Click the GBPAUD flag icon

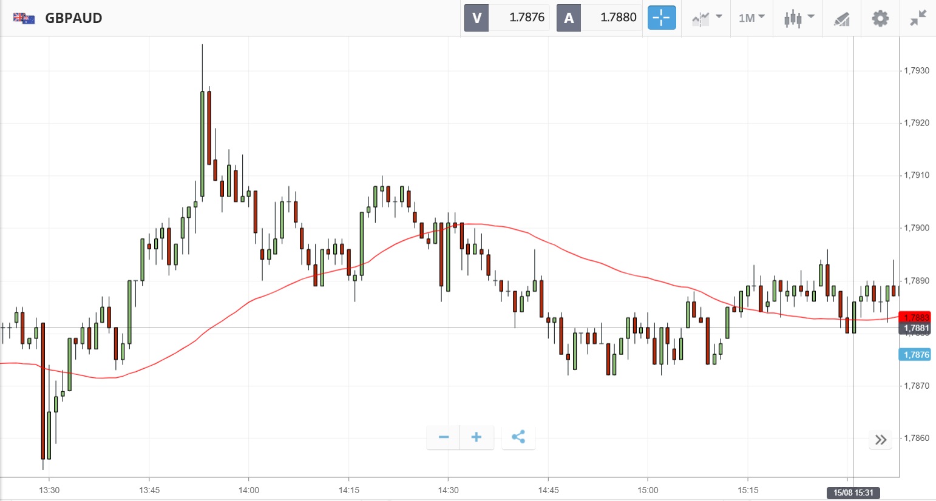tap(24, 18)
